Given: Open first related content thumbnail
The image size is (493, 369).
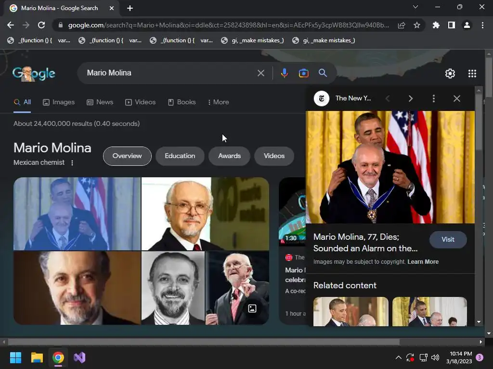Looking at the screenshot, I should click(x=351, y=311).
